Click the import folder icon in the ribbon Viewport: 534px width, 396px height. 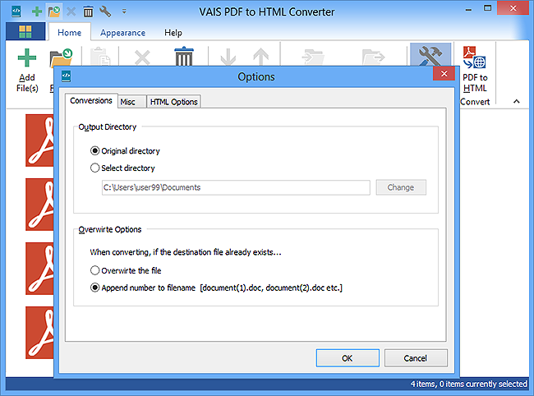[x=313, y=58]
